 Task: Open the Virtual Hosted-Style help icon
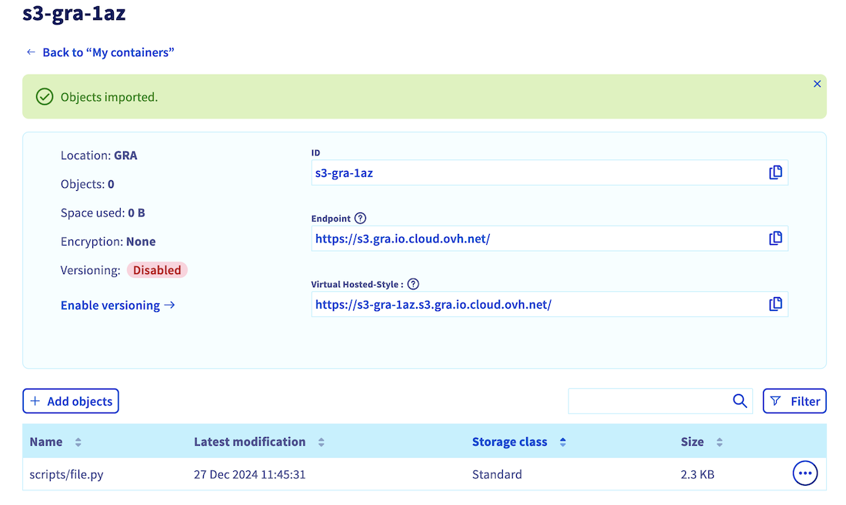point(413,284)
